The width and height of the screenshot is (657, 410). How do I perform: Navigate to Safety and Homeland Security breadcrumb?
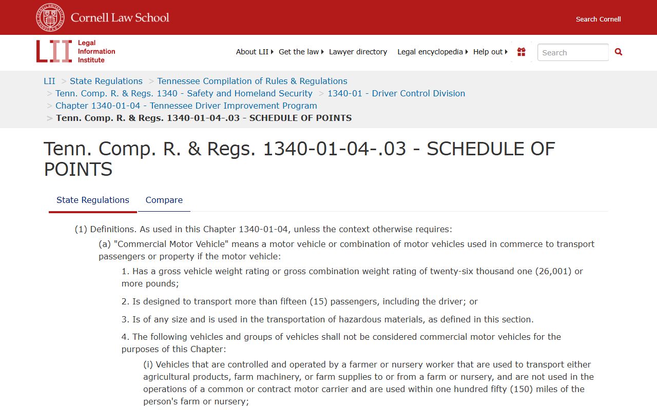point(184,93)
